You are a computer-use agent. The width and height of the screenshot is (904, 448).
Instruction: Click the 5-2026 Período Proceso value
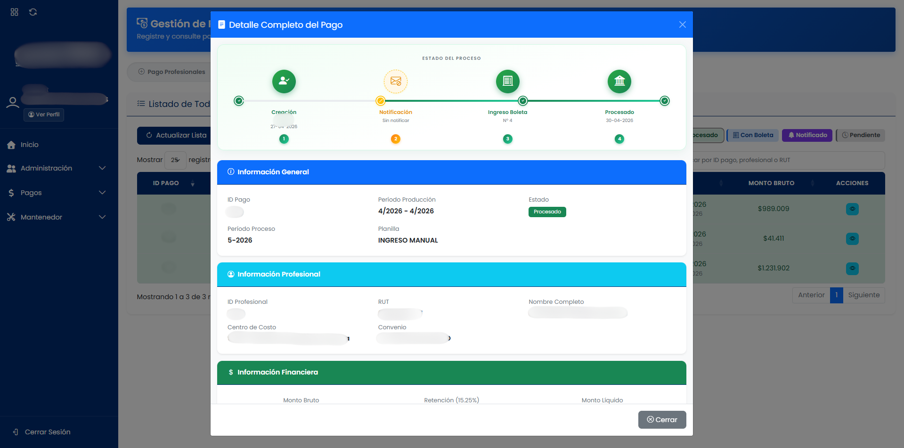coord(240,240)
